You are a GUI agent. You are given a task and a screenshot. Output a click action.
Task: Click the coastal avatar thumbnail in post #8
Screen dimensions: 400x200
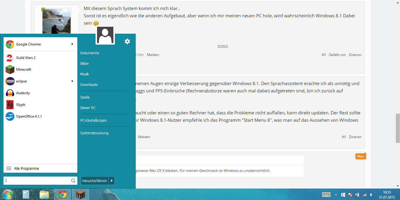click(x=57, y=21)
